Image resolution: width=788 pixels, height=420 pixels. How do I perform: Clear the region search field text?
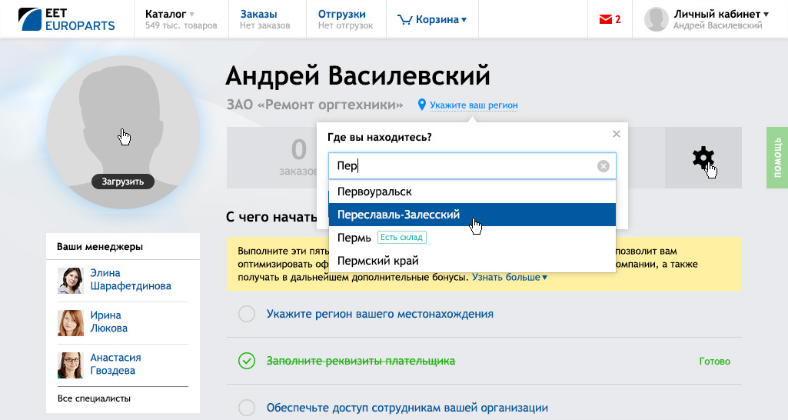coord(603,165)
